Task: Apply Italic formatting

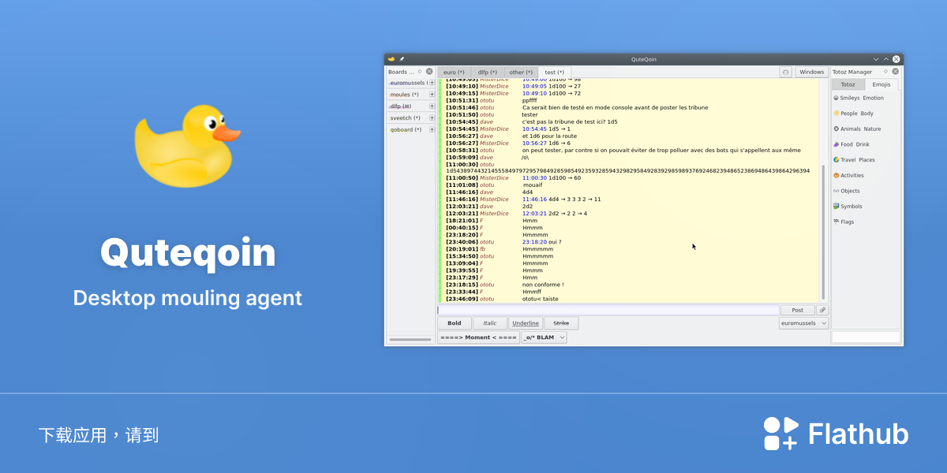Action: (490, 323)
